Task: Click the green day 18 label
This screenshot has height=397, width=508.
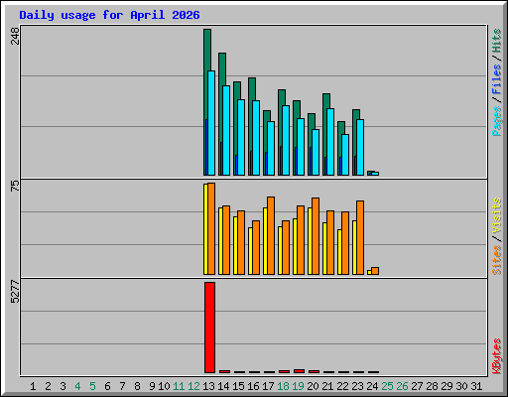Action: point(283,386)
